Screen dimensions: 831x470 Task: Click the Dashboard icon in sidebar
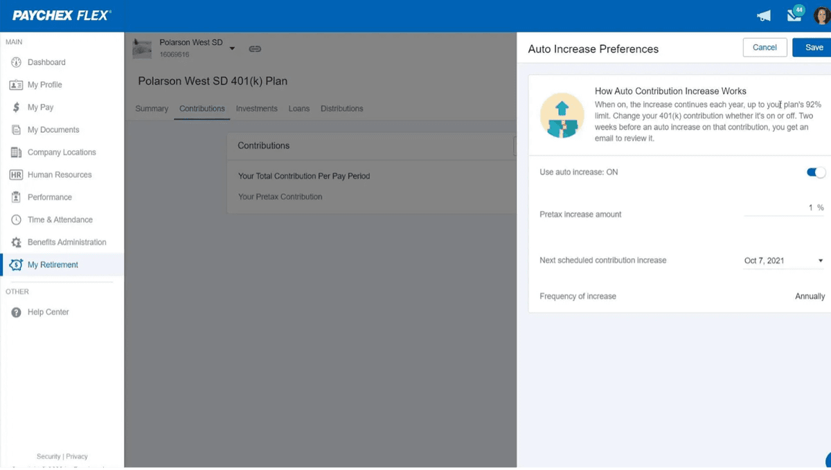tap(17, 62)
